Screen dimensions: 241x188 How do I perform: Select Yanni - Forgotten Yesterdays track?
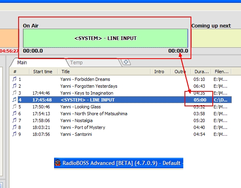pyautogui.click(x=121, y=86)
